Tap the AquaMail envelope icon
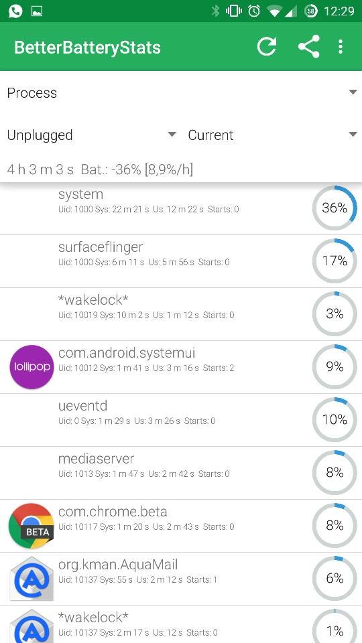This screenshot has width=362, height=643. (x=32, y=579)
